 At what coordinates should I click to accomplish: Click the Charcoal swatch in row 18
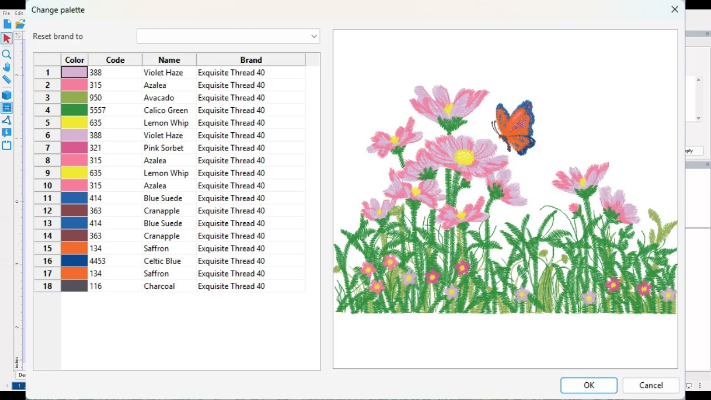[74, 286]
